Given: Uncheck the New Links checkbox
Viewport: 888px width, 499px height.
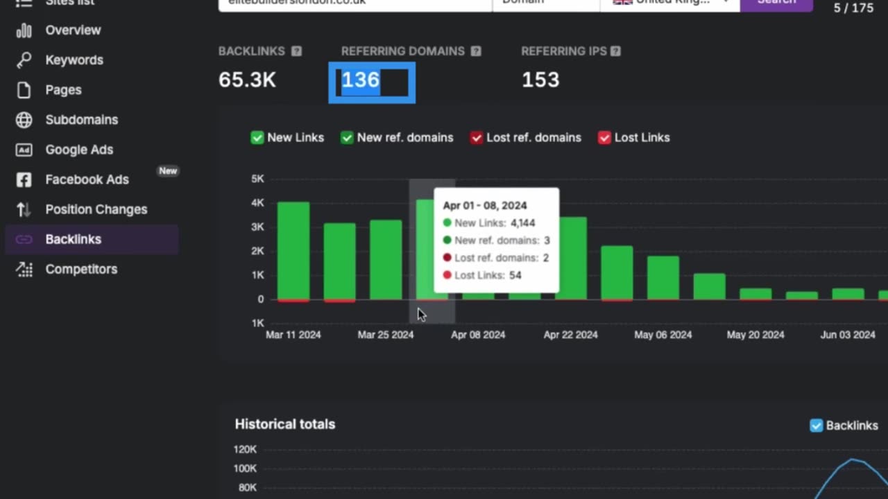Looking at the screenshot, I should pos(257,138).
